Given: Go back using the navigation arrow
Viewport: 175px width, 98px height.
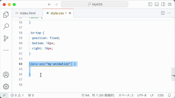Looking at the screenshot, I should click(49, 4).
